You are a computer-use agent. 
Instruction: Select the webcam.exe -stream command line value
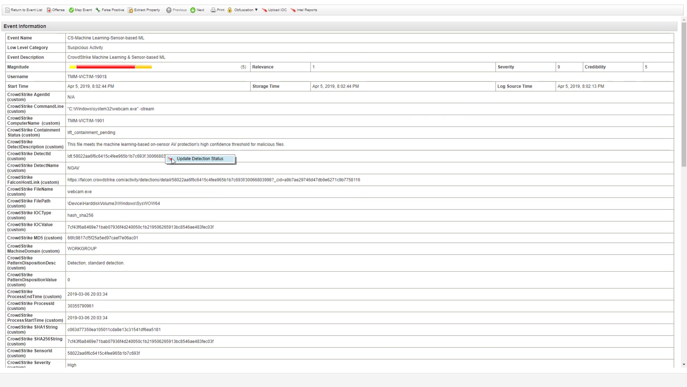pos(111,109)
